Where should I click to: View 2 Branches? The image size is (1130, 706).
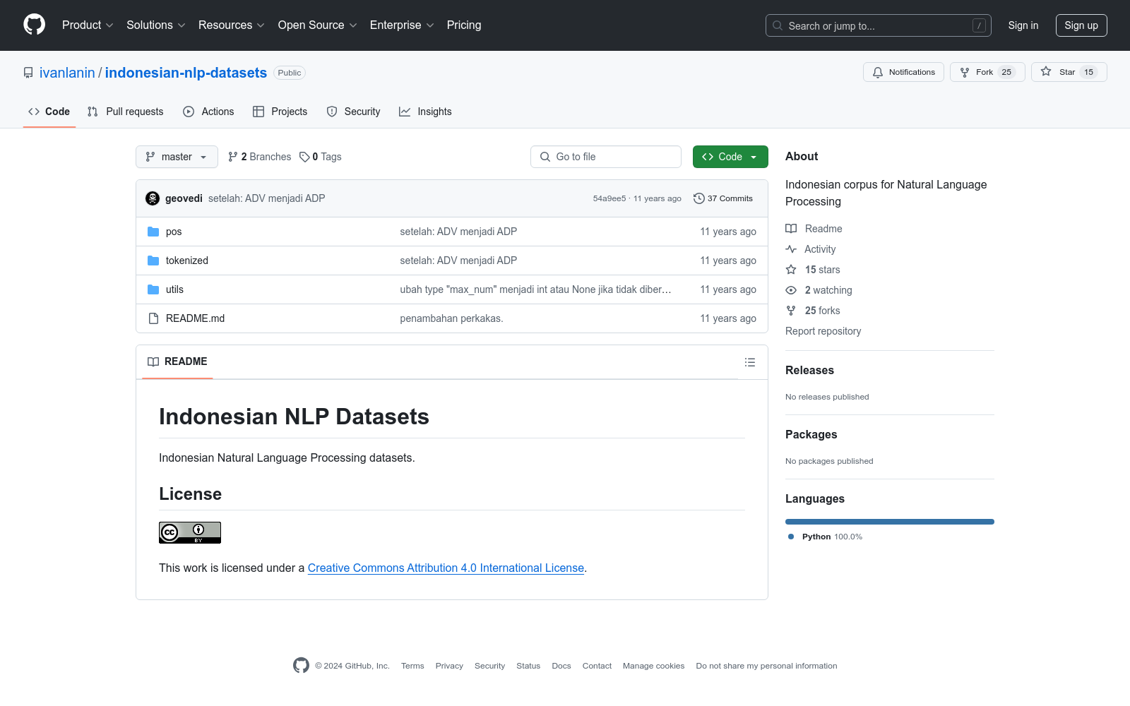[259, 157]
